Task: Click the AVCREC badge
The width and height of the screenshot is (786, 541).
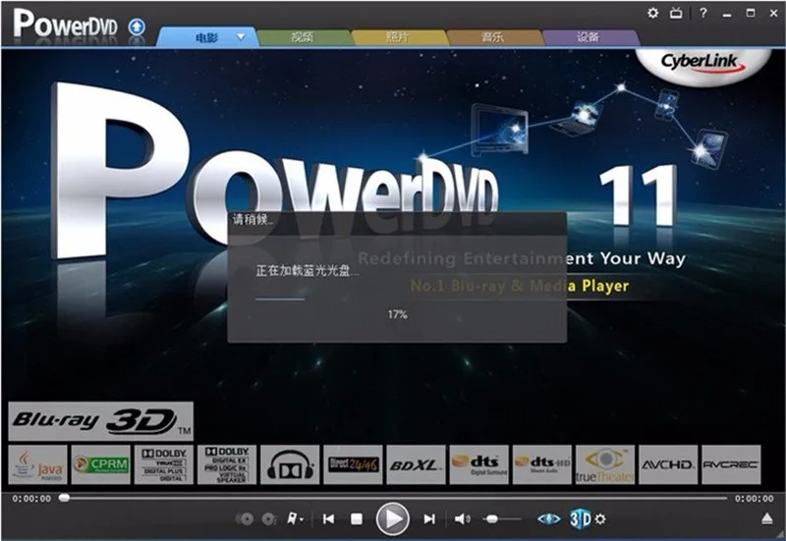Action: pos(731,464)
